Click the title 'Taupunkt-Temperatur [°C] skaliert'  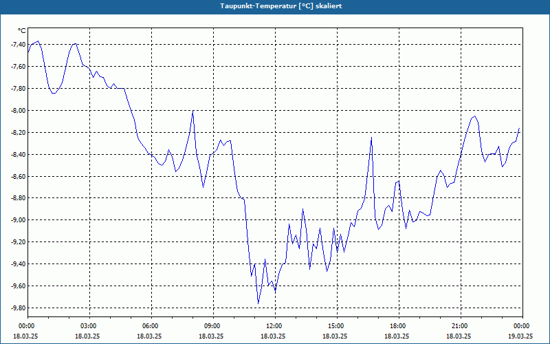281,6
